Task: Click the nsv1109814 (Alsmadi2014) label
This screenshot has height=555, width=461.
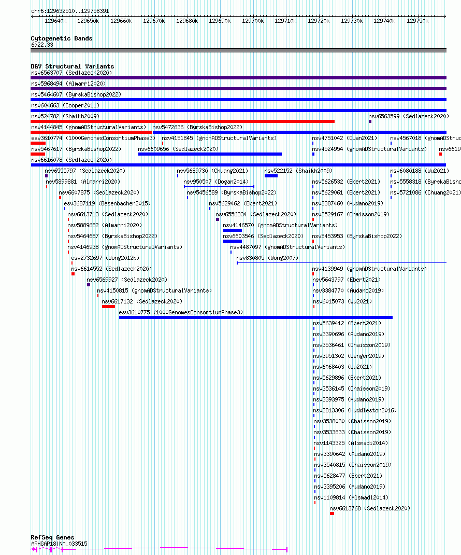Action: (x=351, y=497)
